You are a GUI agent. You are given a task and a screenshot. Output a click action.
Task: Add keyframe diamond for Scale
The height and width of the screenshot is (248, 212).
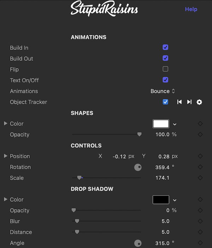pyautogui.click(x=200, y=178)
